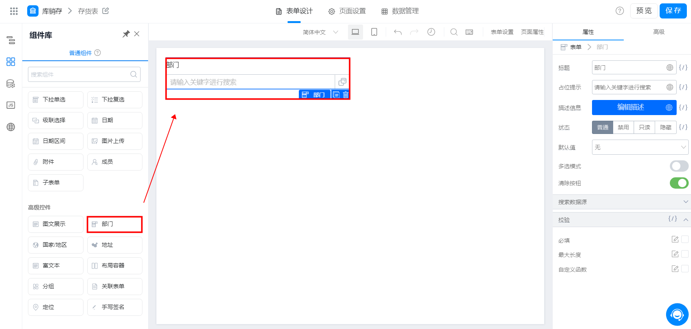The height and width of the screenshot is (329, 691).
Task: Toggle 多选模式 switch
Action: click(x=679, y=166)
